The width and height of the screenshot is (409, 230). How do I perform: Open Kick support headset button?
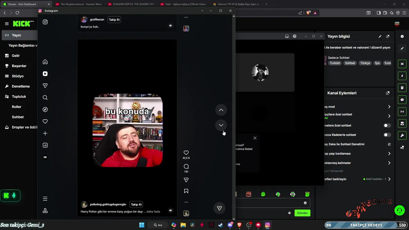coord(399,211)
